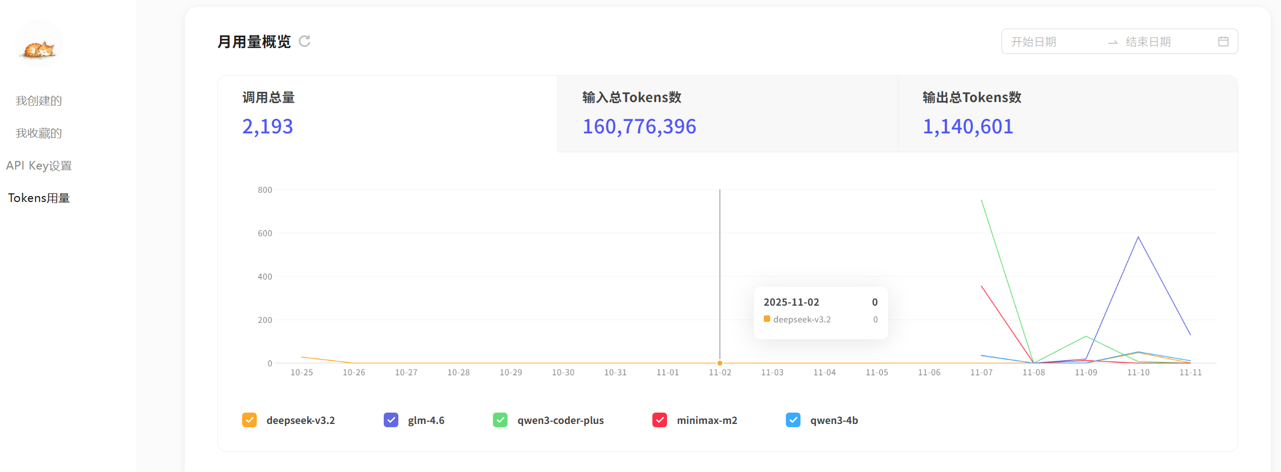The height and width of the screenshot is (472, 1281).
Task: Click the 11-02 data point on the chart
Action: coord(720,363)
